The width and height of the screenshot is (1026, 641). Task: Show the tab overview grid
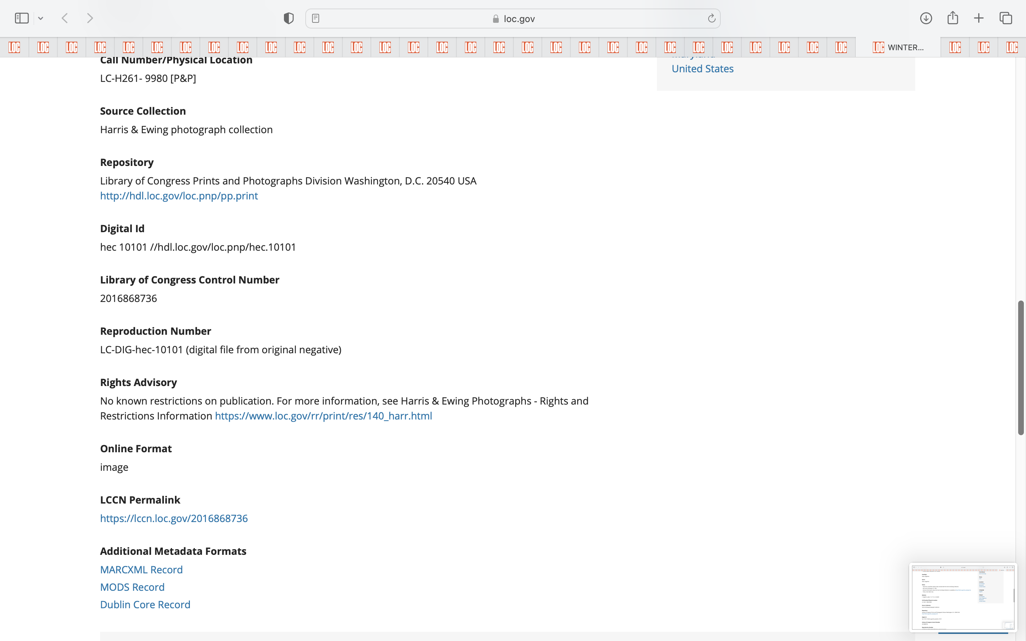(x=1006, y=18)
